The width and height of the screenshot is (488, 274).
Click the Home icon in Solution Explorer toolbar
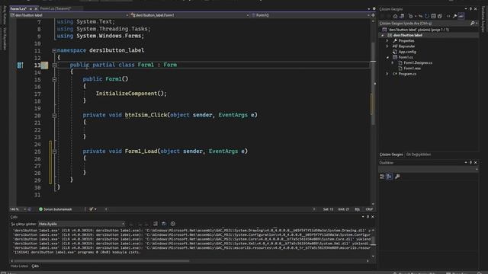point(395,16)
